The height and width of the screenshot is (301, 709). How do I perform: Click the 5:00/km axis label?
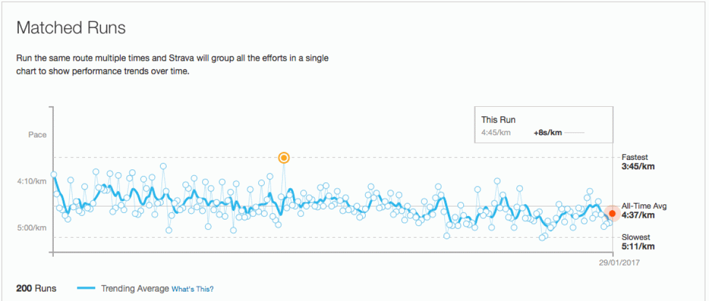(x=31, y=227)
